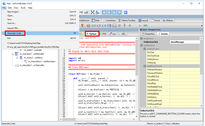205x126 pixels.
Task: Switch to the Python code tab
Action: [92, 34]
